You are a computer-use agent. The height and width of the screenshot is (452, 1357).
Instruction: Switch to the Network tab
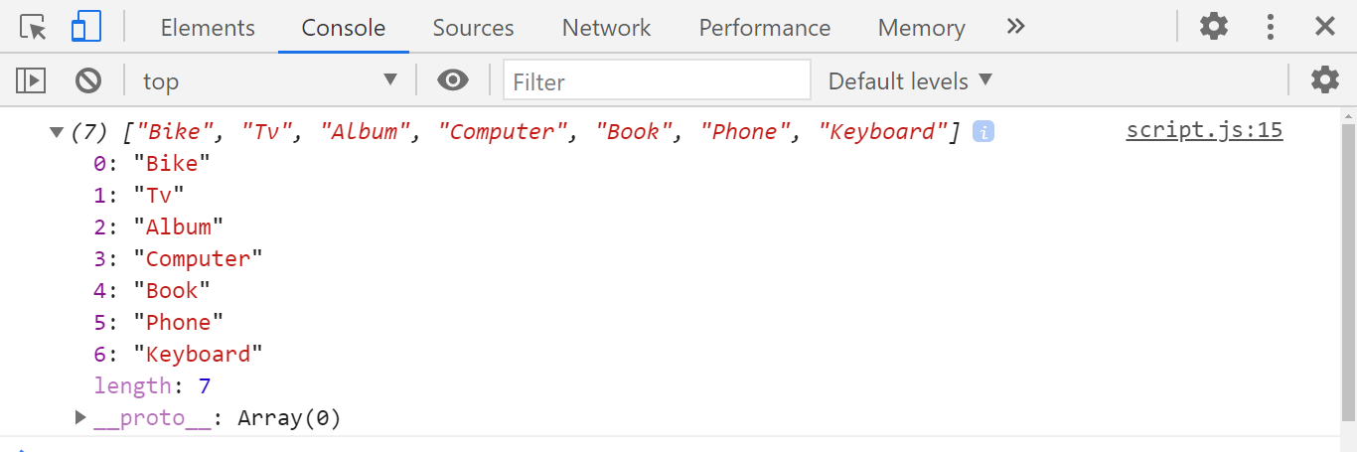point(607,28)
